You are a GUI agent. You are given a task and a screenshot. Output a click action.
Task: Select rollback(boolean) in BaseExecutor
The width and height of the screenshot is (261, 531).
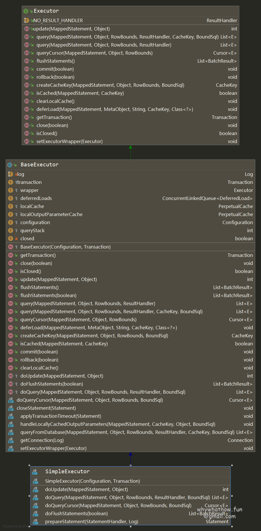(39, 360)
